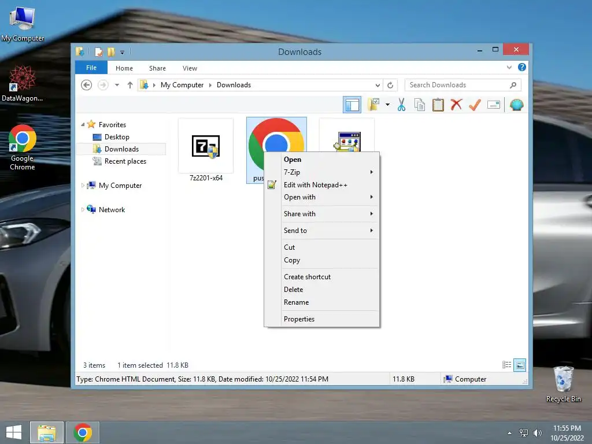Image resolution: width=592 pixels, height=444 pixels.
Task: Click the scissors Cut icon in toolbar
Action: [401, 105]
